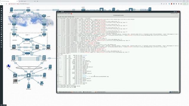This screenshot has height=106, width=189.
Task: Click the green Update button in the browser toolbar
Action: click(185, 4)
